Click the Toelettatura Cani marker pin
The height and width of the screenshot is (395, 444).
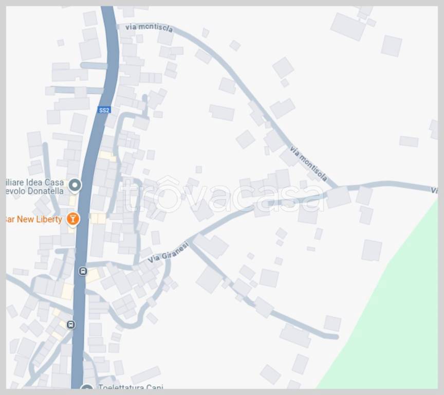click(87, 387)
